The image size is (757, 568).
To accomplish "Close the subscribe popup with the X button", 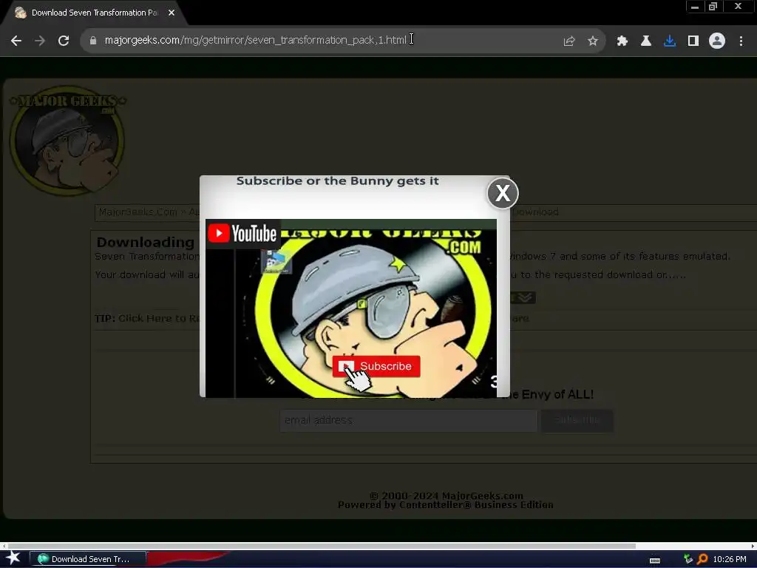I will [x=503, y=193].
